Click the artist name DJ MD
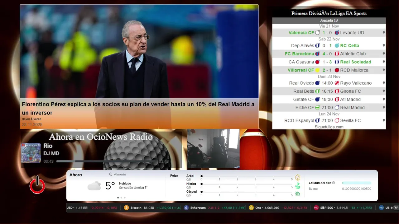The width and height of the screenshot is (399, 224). coord(51,153)
